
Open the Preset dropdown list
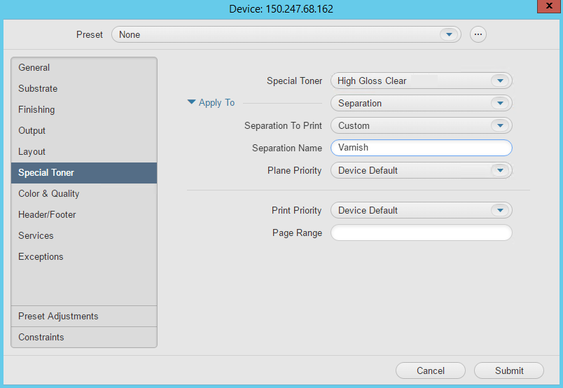pyautogui.click(x=447, y=34)
